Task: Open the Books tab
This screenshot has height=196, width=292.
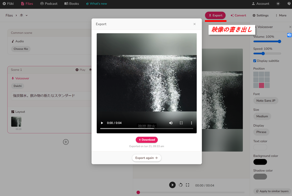Action: point(72,4)
